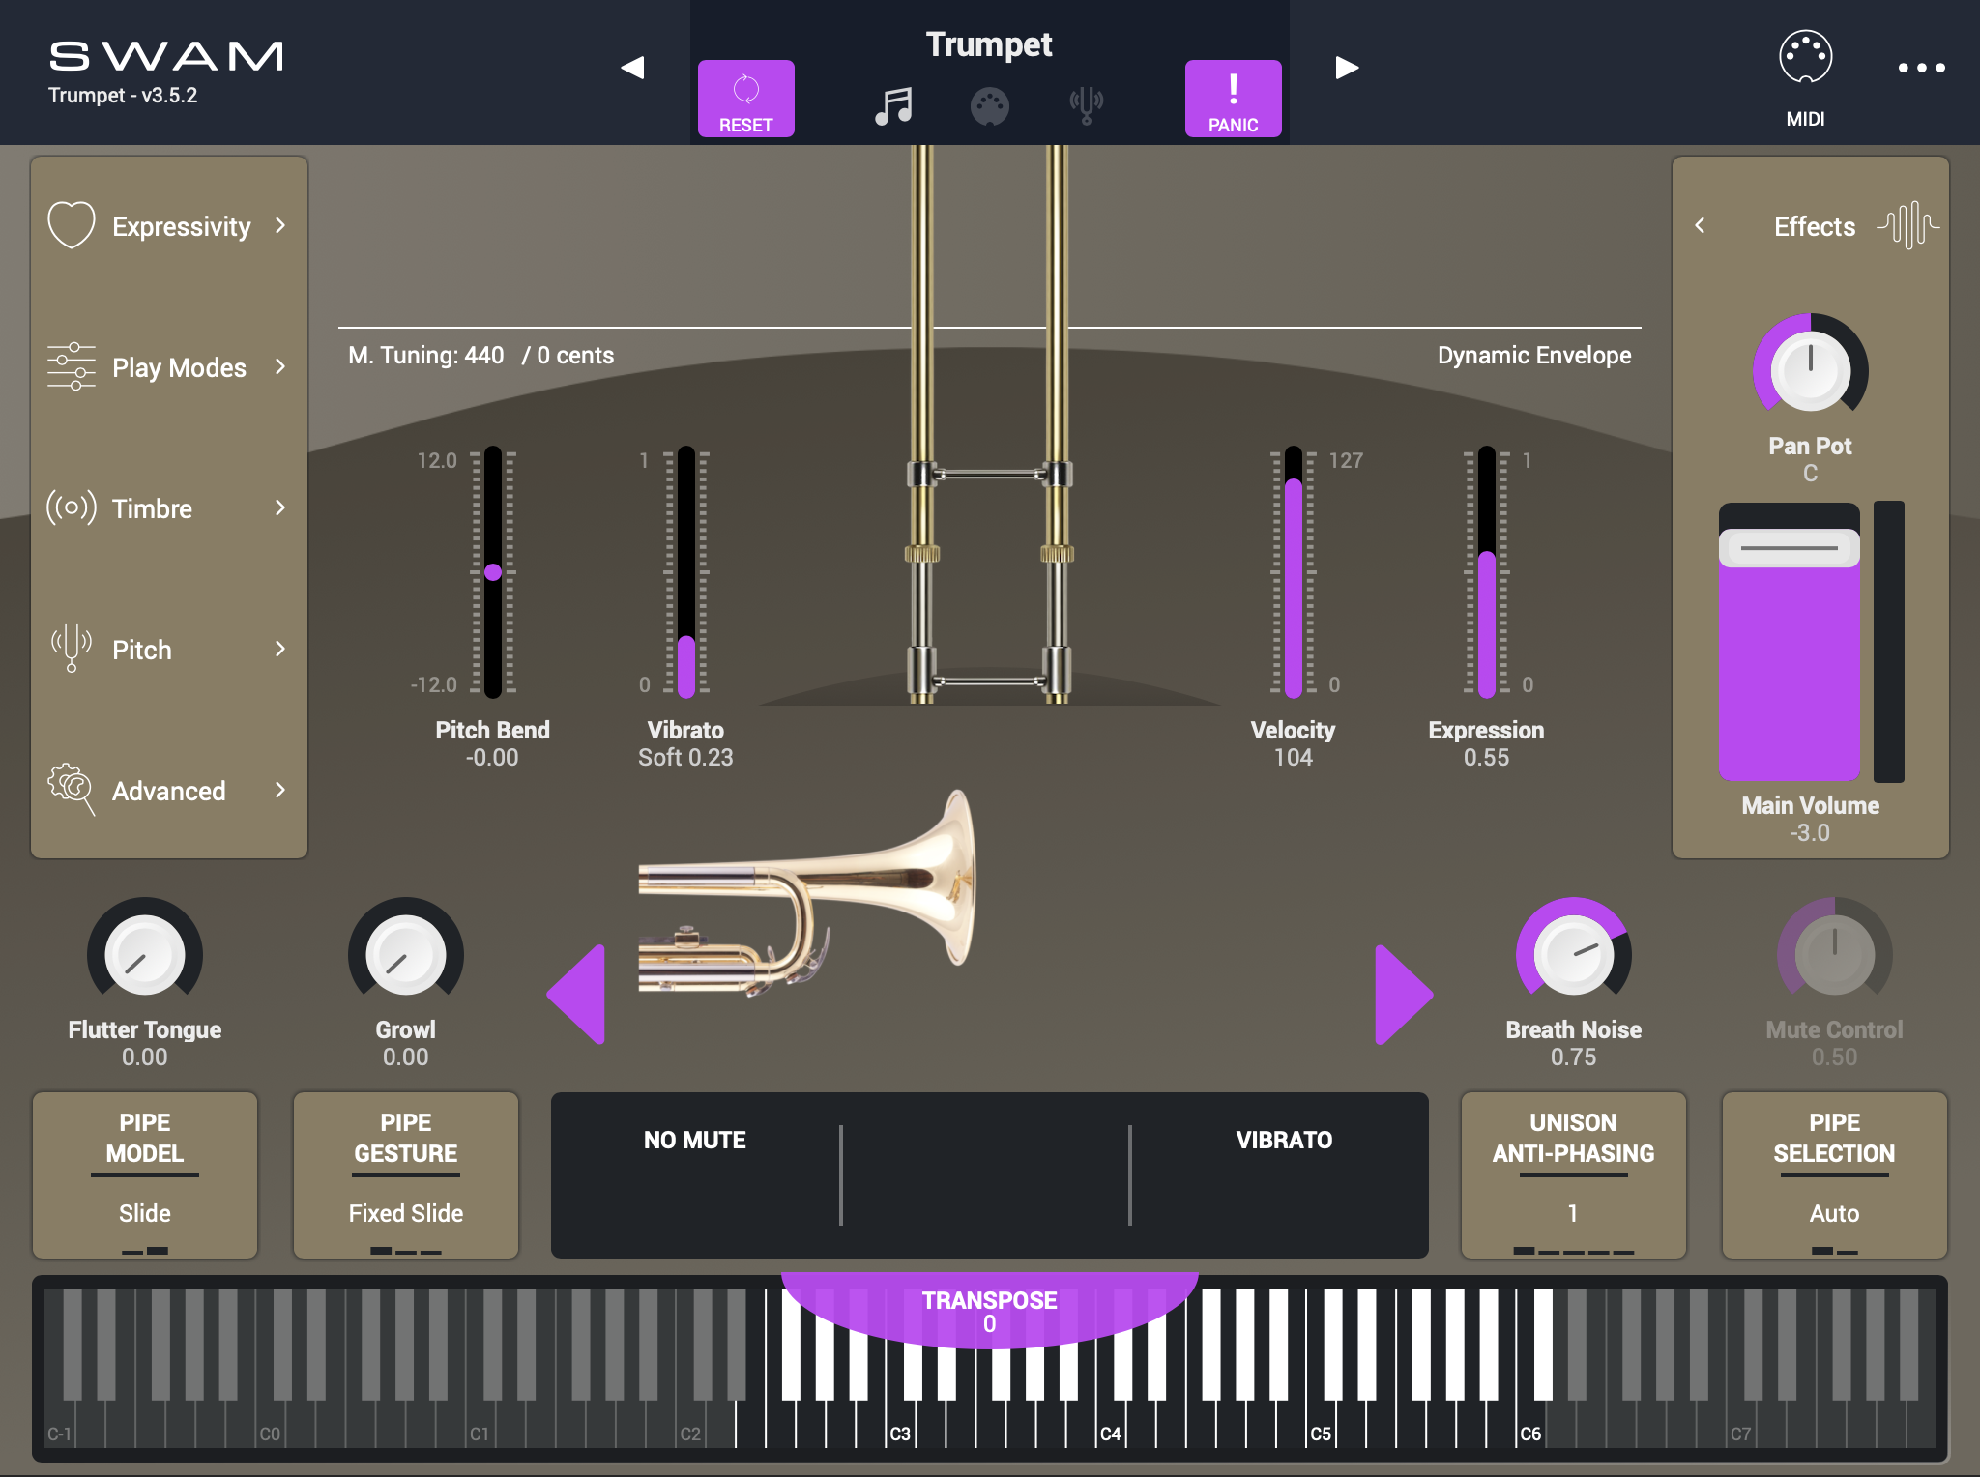Adjust the Velocity slider

click(1294, 571)
